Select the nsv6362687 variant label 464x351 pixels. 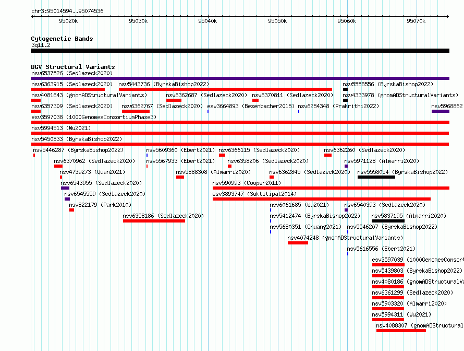pyautogui.click(x=206, y=95)
